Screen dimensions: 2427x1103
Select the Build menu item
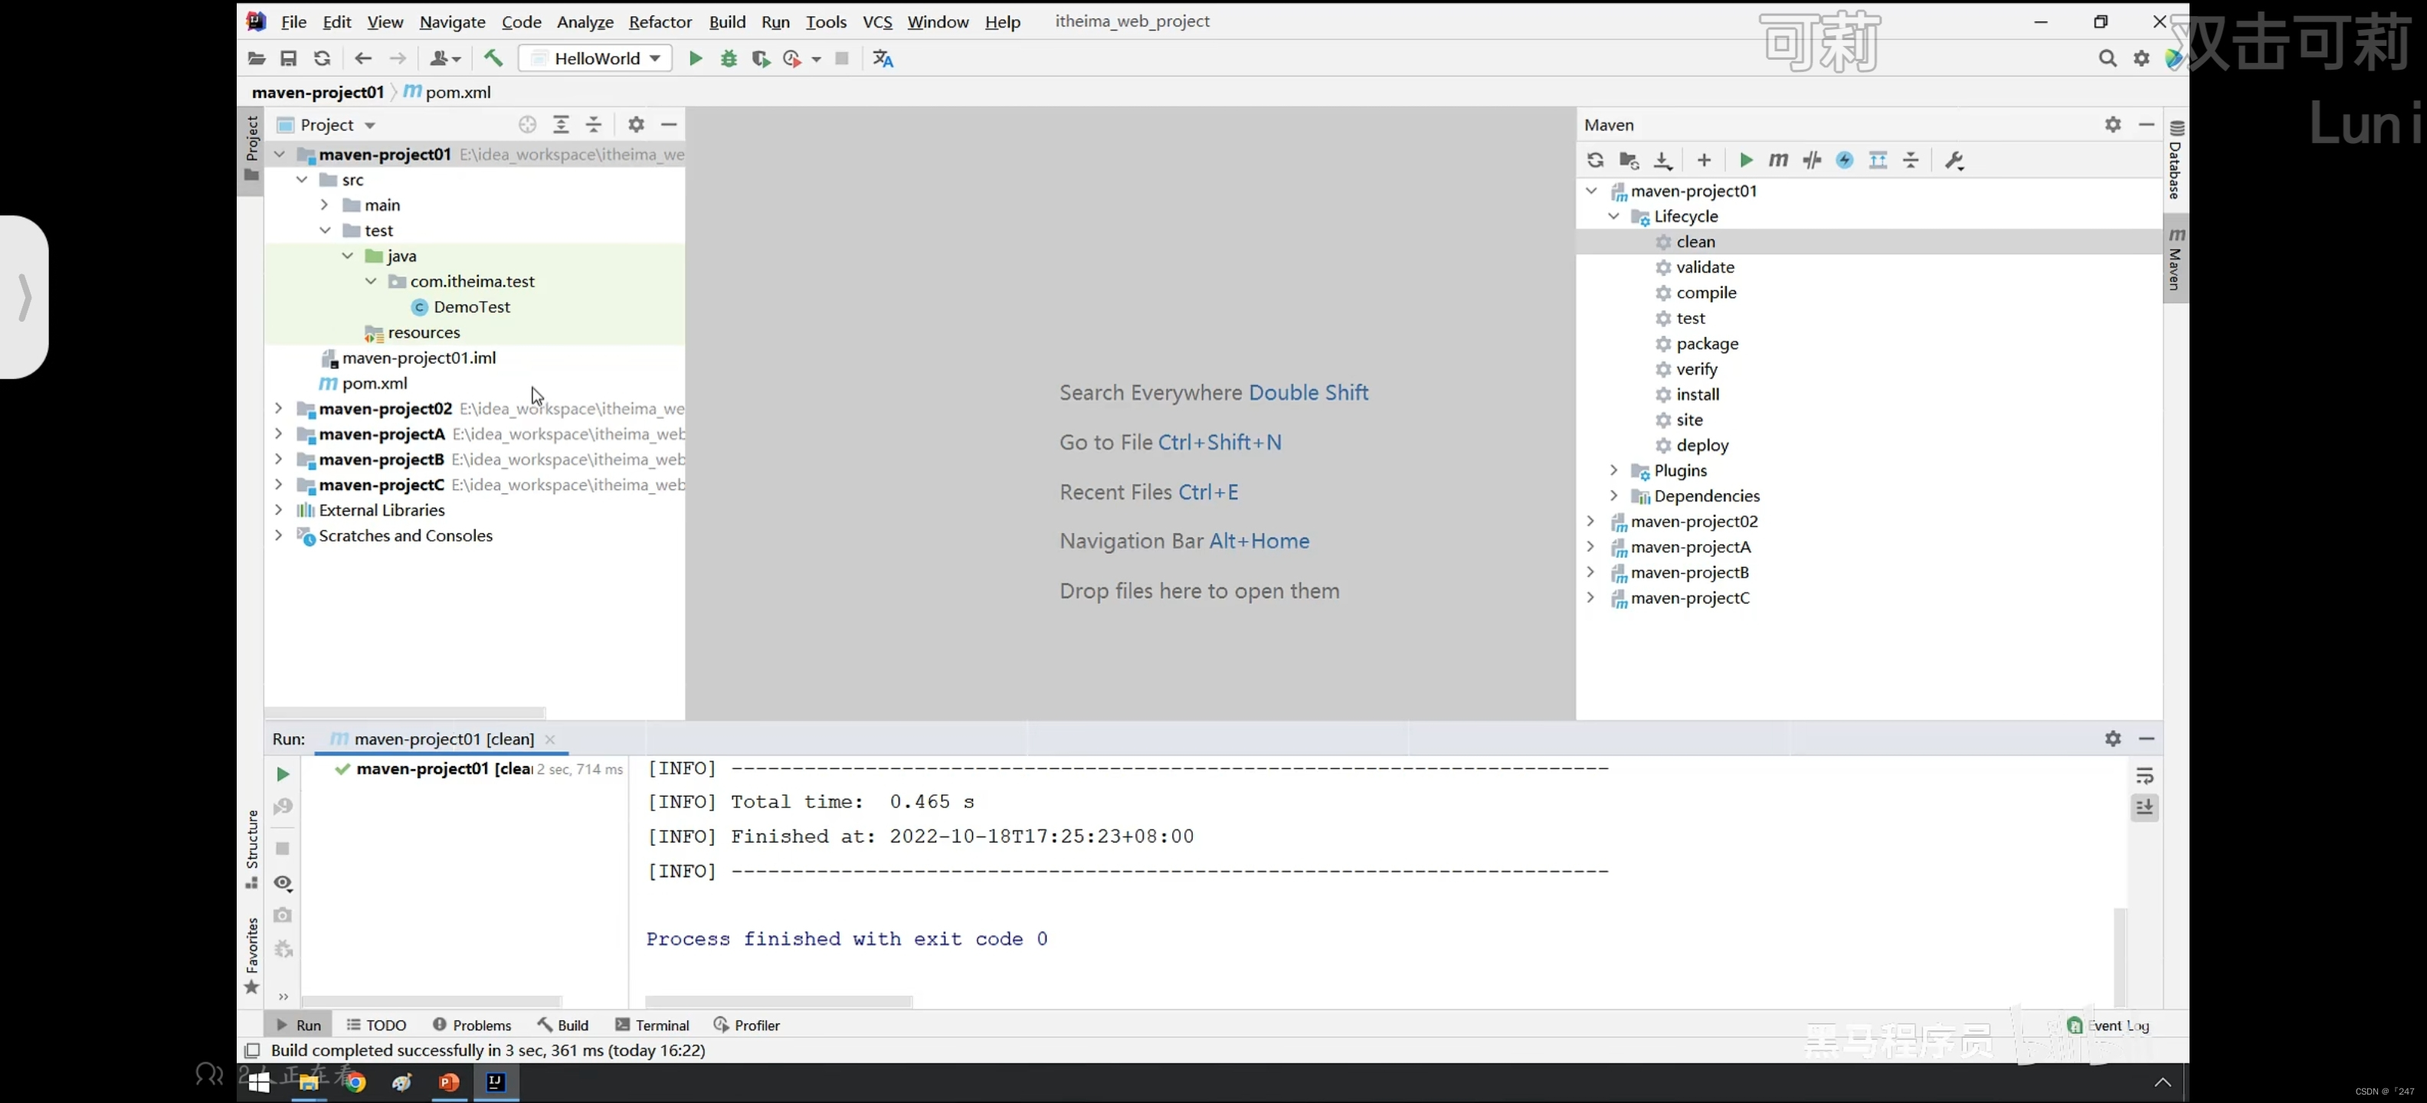[x=726, y=21]
